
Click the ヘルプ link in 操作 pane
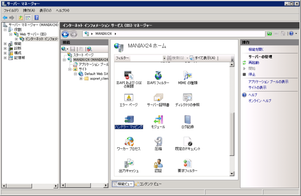click(252, 95)
